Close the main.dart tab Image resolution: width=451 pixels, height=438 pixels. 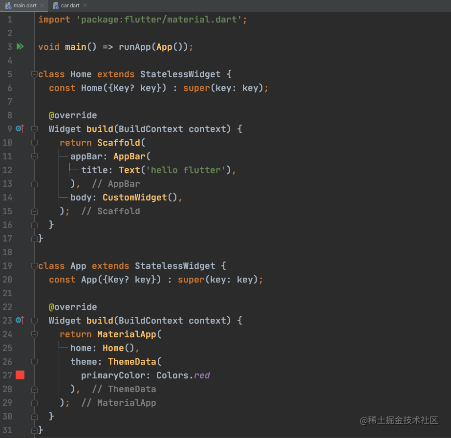pos(42,5)
